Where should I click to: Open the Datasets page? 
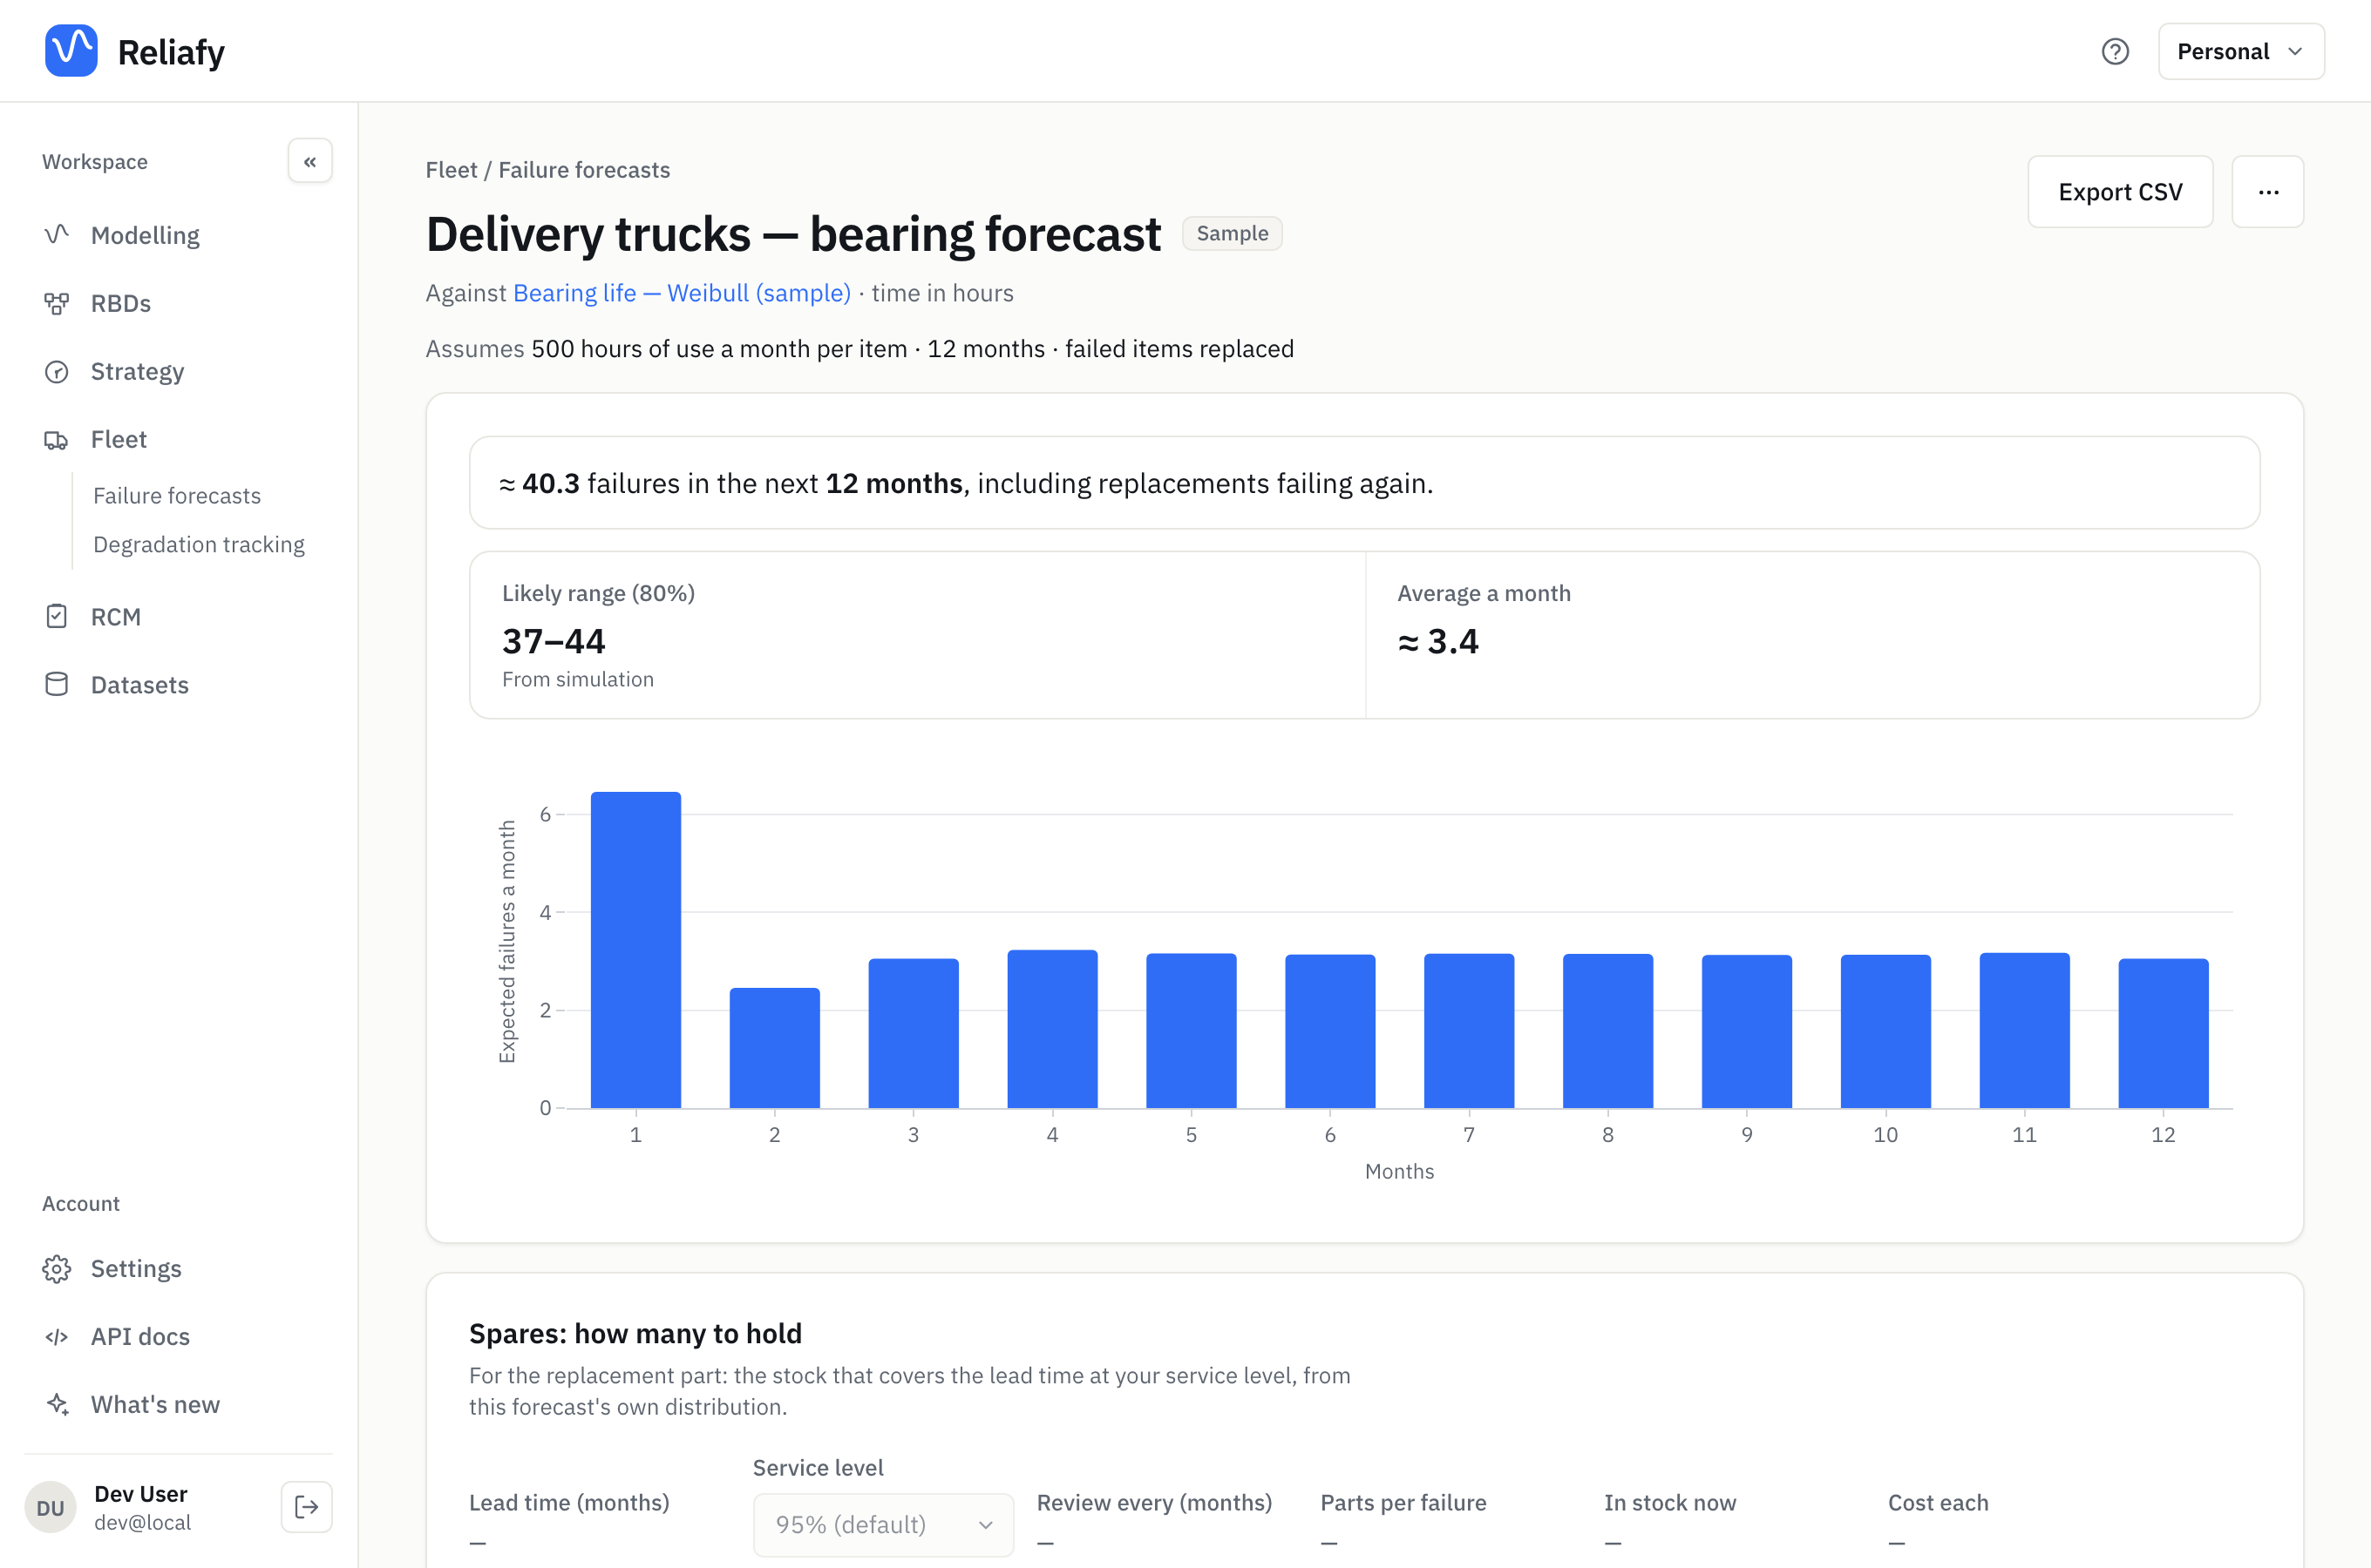[139, 685]
